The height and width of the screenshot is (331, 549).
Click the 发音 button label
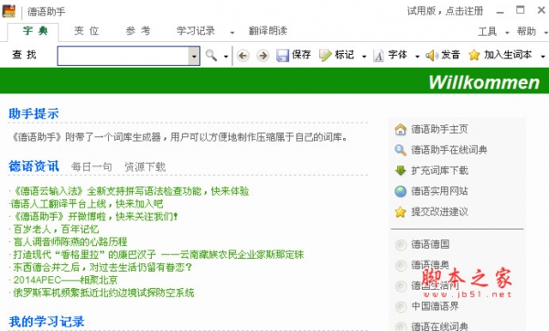tap(450, 55)
